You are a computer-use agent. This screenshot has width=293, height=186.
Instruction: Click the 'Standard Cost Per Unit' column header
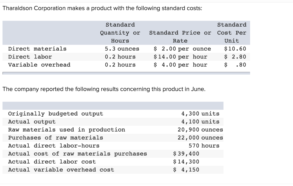232,33
